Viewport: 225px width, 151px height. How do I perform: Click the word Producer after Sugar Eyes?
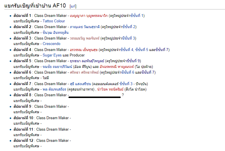pyautogui.click(x=77, y=55)
